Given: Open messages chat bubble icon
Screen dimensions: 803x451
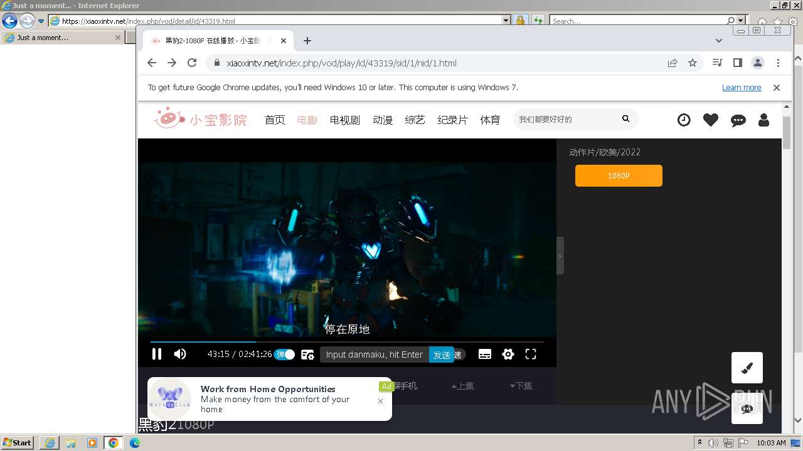Looking at the screenshot, I should coord(738,120).
